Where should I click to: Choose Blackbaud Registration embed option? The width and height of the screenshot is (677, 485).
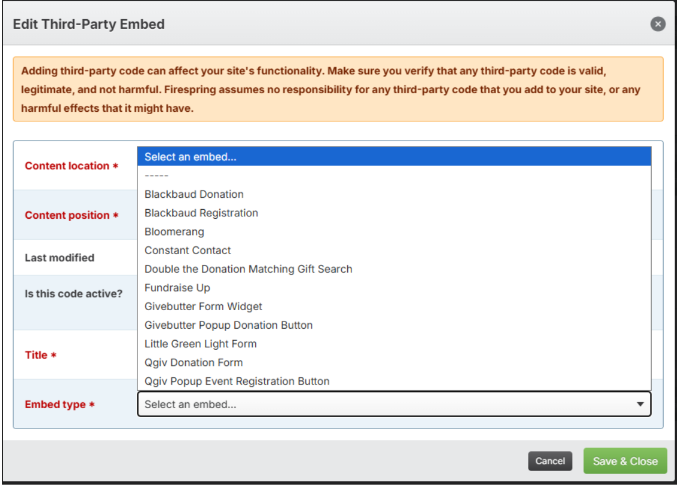(201, 213)
